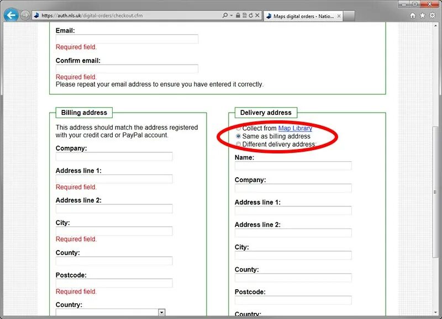
Task: Click the security padlock icon
Action: tap(238, 15)
